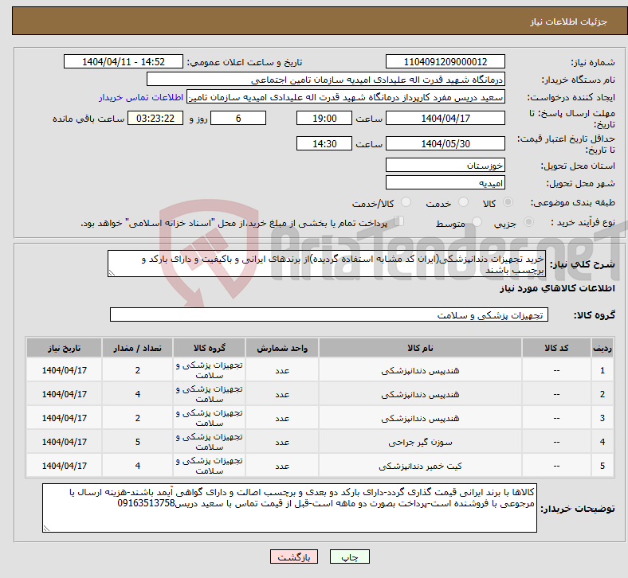
Task: Click the گروه کالا column header
Action: [x=209, y=348]
